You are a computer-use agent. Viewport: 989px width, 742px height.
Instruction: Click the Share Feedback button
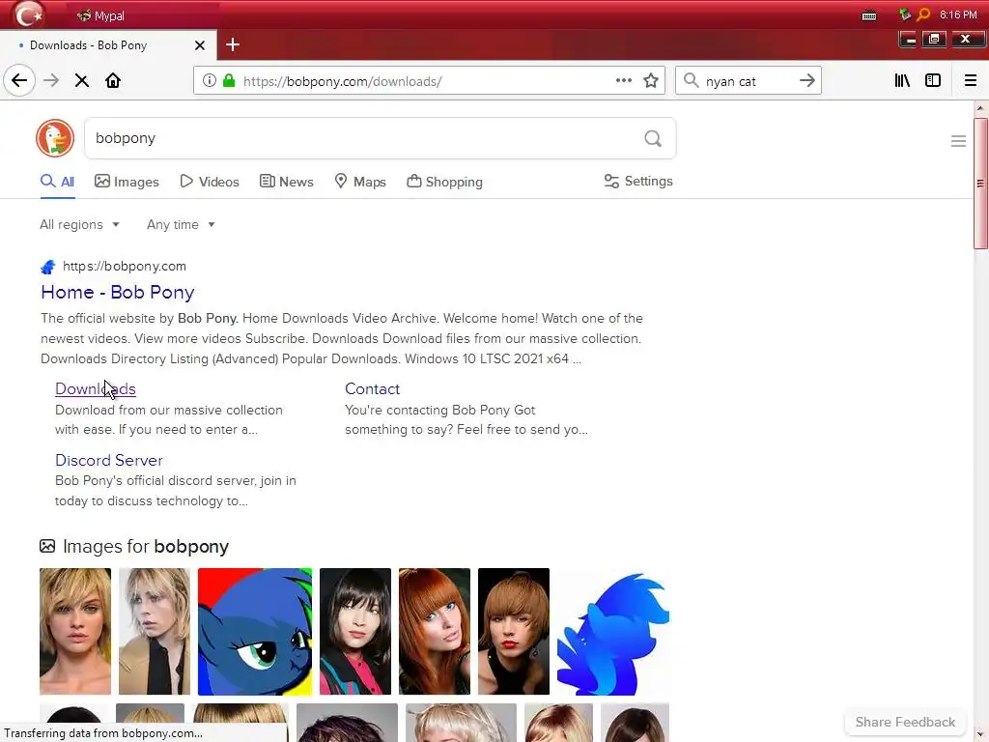coord(905,722)
